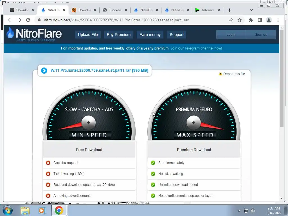288x216 pixels.
Task: Click the network tray icon
Action: tap(246, 211)
